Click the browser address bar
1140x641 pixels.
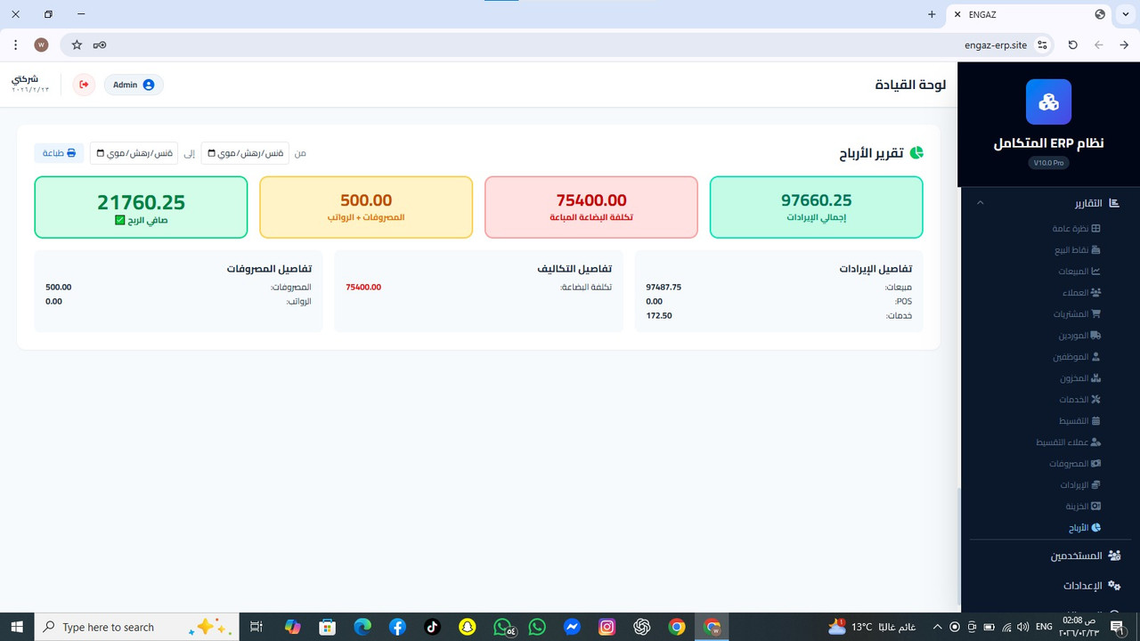point(996,45)
